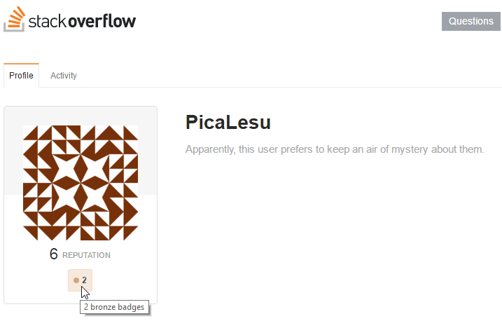Switch to the Activity tab
Screen dimensions: 502x321
pos(64,76)
